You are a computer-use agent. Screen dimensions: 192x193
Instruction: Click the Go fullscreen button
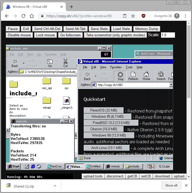pyautogui.click(x=70, y=35)
